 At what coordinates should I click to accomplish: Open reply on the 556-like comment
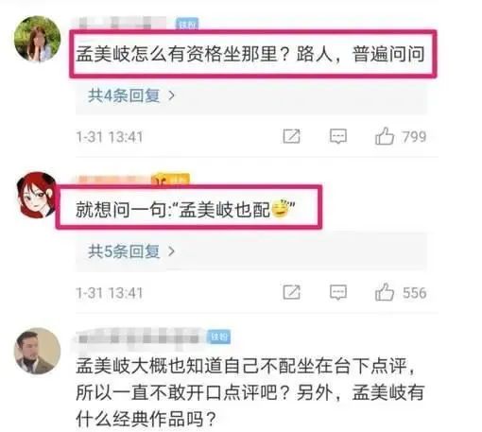point(338,292)
